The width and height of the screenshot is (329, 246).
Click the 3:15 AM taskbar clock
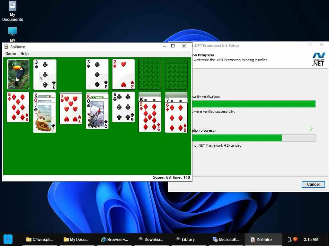coord(311,240)
